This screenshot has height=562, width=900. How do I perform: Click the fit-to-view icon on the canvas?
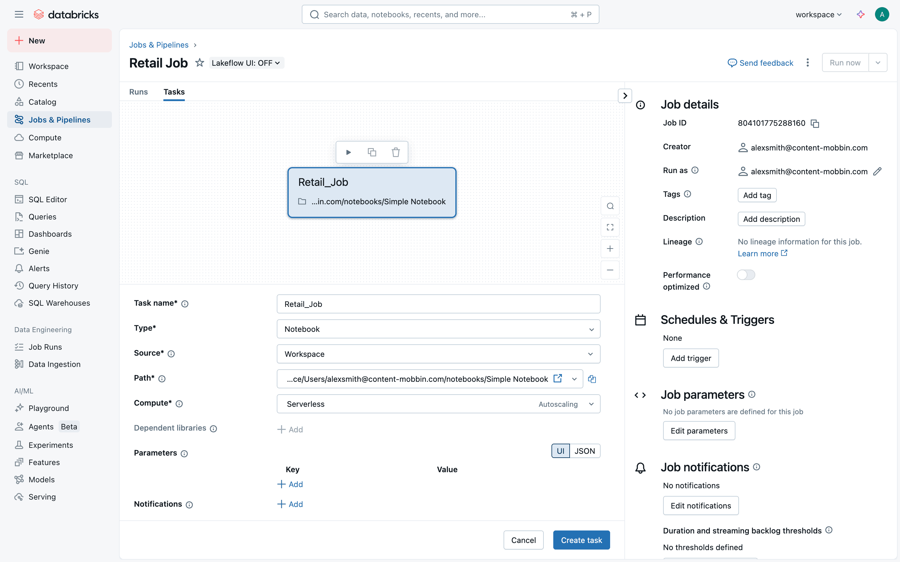[610, 227]
